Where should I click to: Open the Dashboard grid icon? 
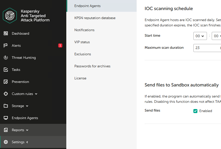point(6,33)
